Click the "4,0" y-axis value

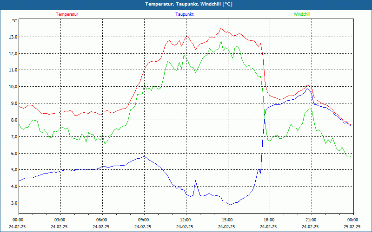pos(14,187)
